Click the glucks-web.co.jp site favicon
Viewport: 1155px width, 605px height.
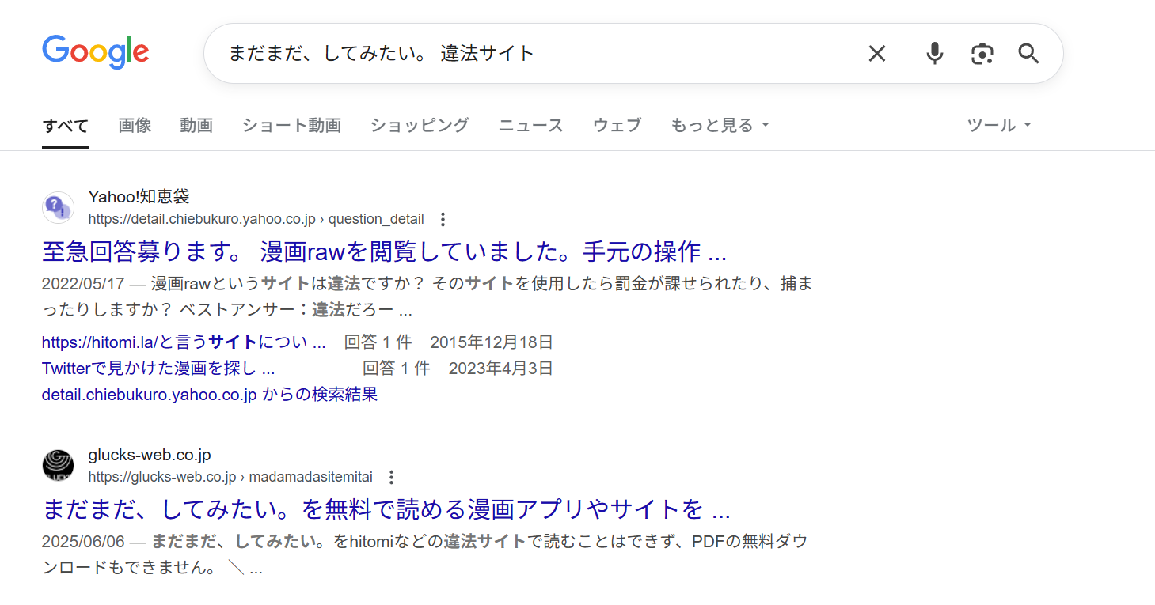pos(58,465)
